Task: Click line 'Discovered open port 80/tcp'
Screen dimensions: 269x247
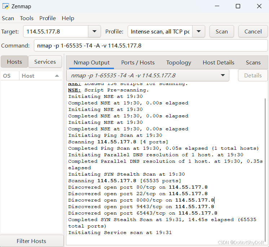Action: coord(138,187)
